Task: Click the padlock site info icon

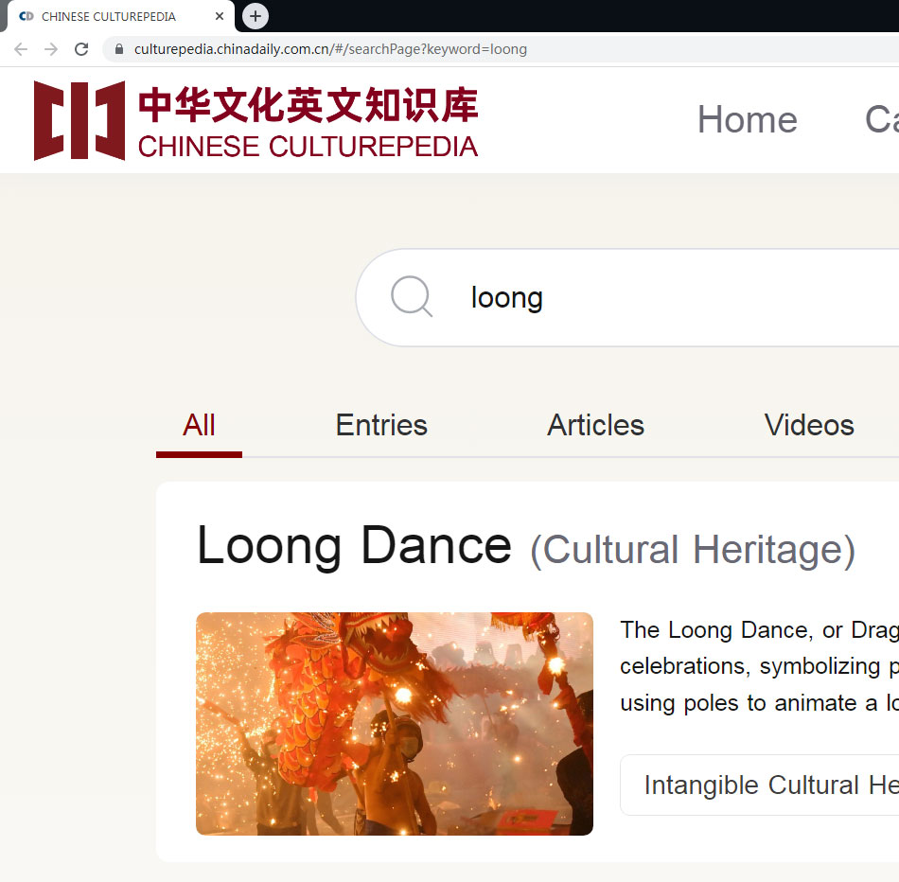Action: coord(119,49)
